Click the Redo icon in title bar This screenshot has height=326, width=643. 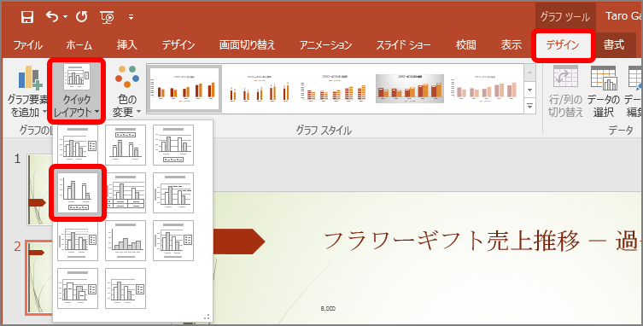82,17
